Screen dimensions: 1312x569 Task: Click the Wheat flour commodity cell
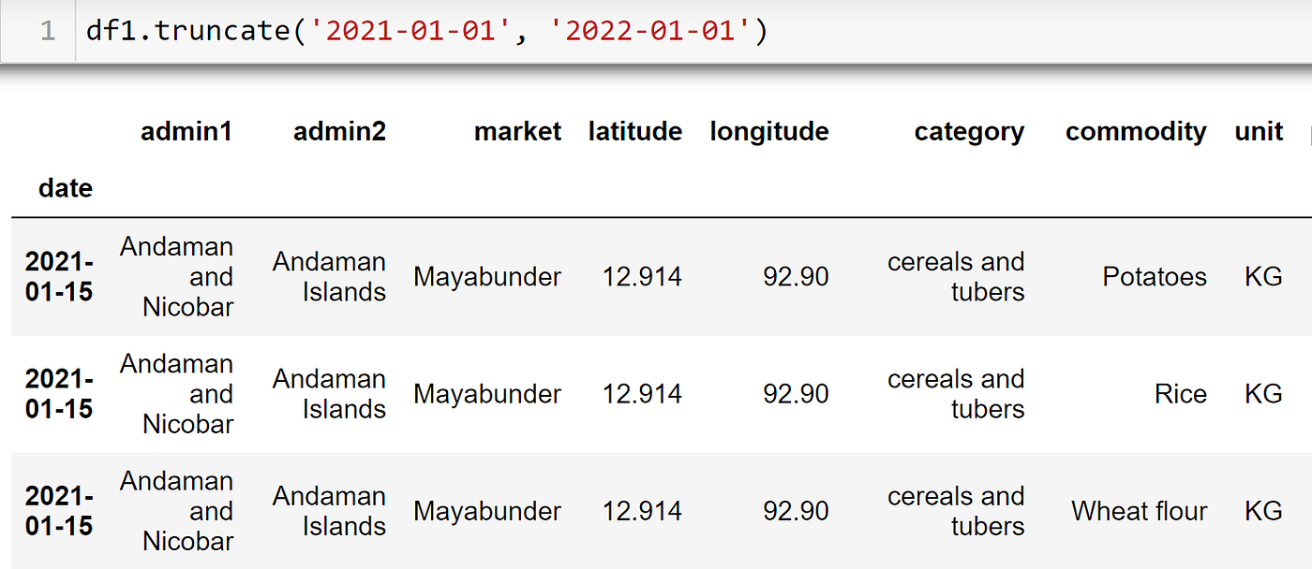coord(1139,511)
